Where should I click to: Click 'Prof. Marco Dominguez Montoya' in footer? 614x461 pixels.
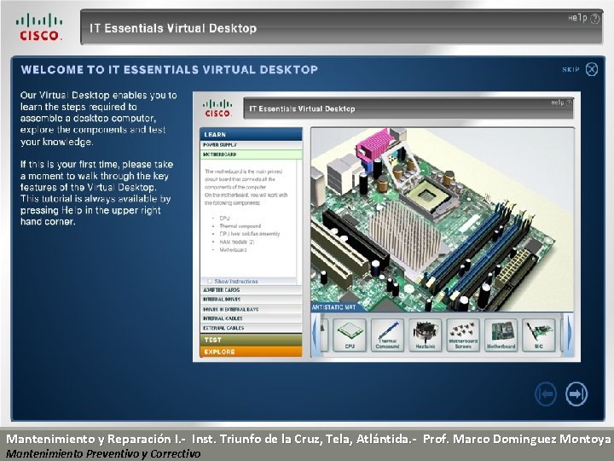[x=517, y=439]
